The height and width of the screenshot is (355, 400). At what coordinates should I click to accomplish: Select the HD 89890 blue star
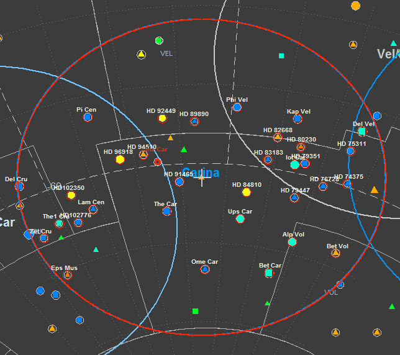[194, 122]
